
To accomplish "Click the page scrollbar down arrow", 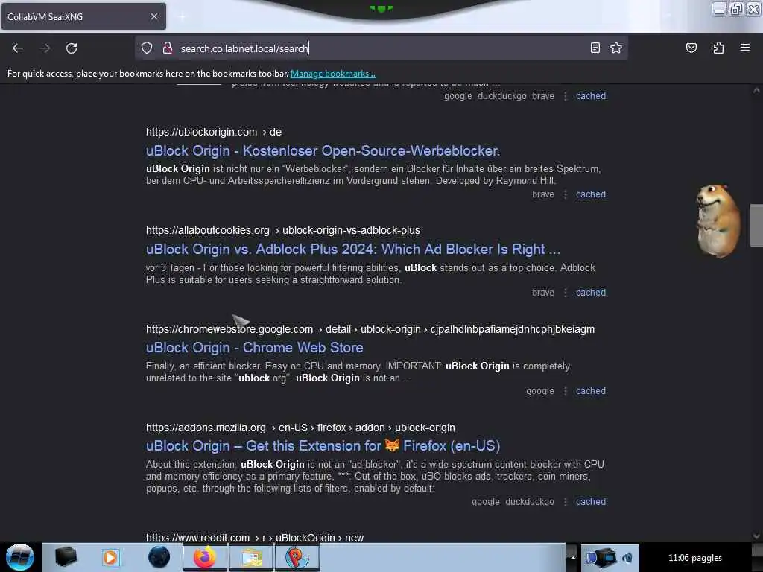I will 756,536.
